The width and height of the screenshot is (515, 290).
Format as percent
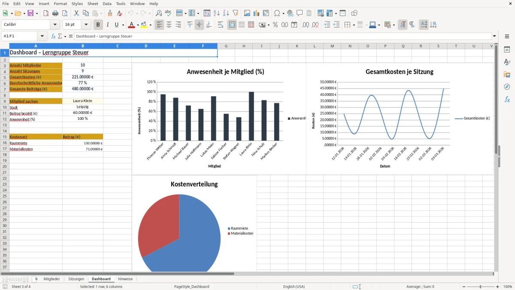click(275, 25)
